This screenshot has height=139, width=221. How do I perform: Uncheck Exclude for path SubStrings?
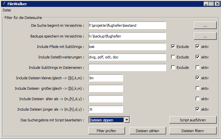point(173,46)
